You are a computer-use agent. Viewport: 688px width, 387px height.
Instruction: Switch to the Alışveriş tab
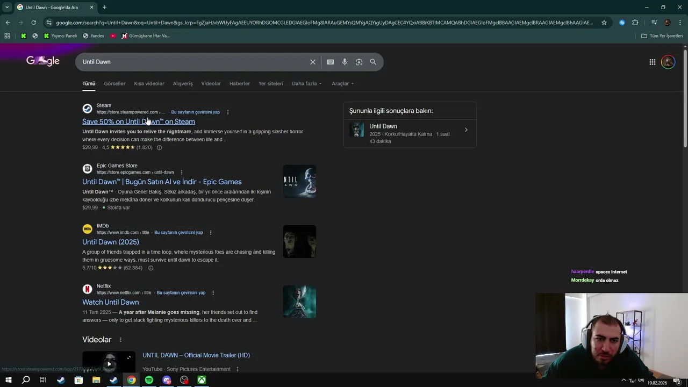coord(183,83)
